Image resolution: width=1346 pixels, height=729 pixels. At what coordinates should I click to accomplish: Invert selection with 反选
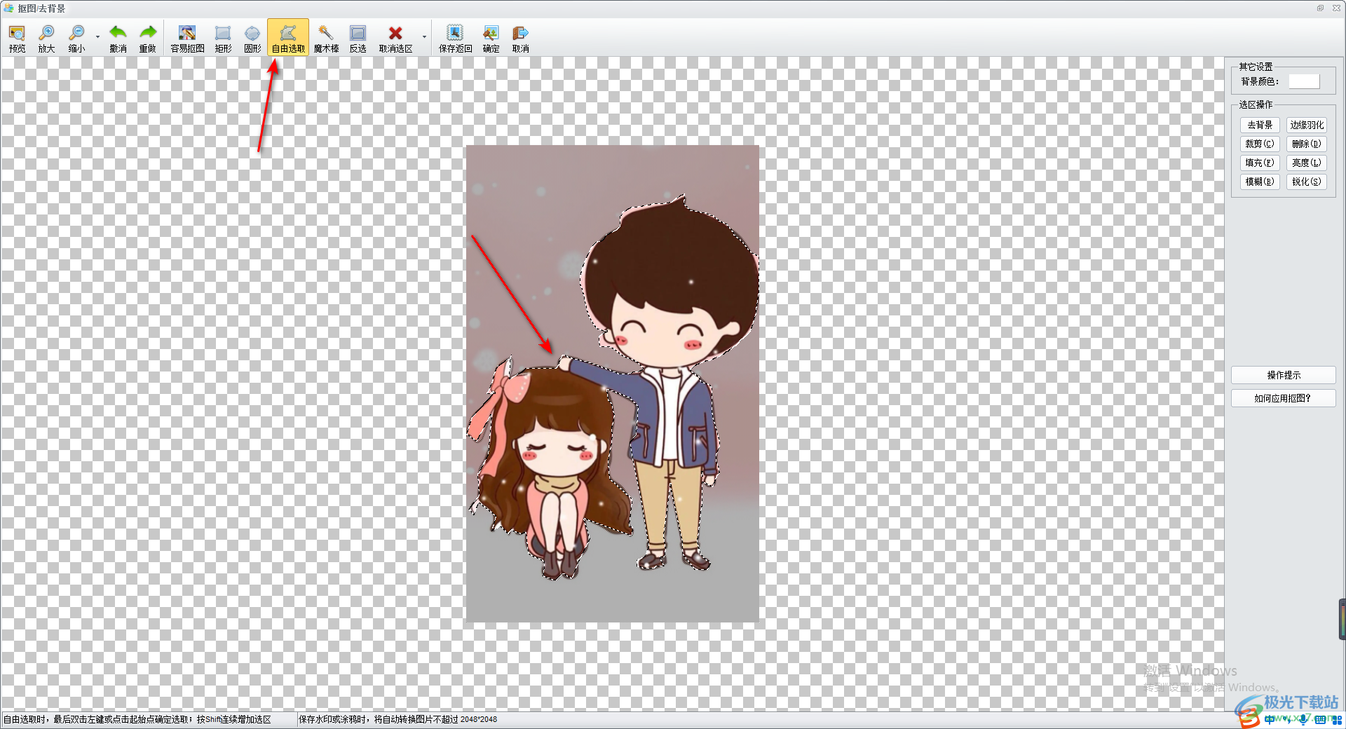click(x=358, y=38)
